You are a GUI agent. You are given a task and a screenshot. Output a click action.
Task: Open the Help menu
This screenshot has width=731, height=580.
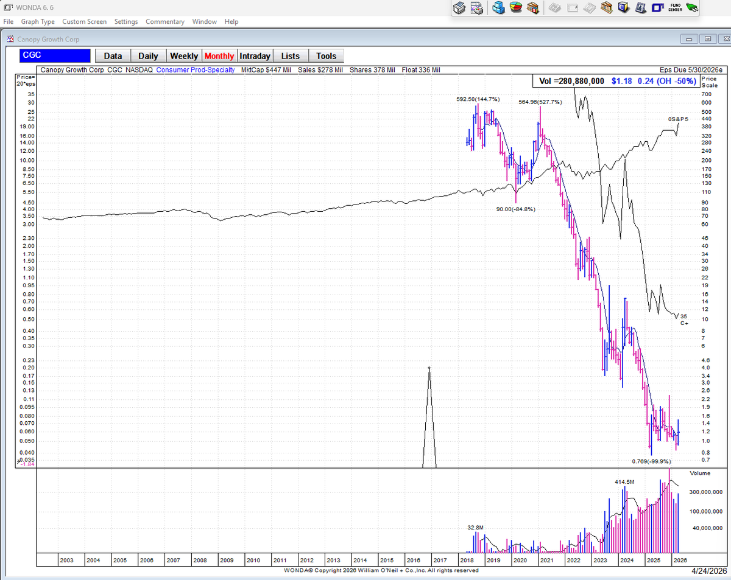pyautogui.click(x=231, y=21)
